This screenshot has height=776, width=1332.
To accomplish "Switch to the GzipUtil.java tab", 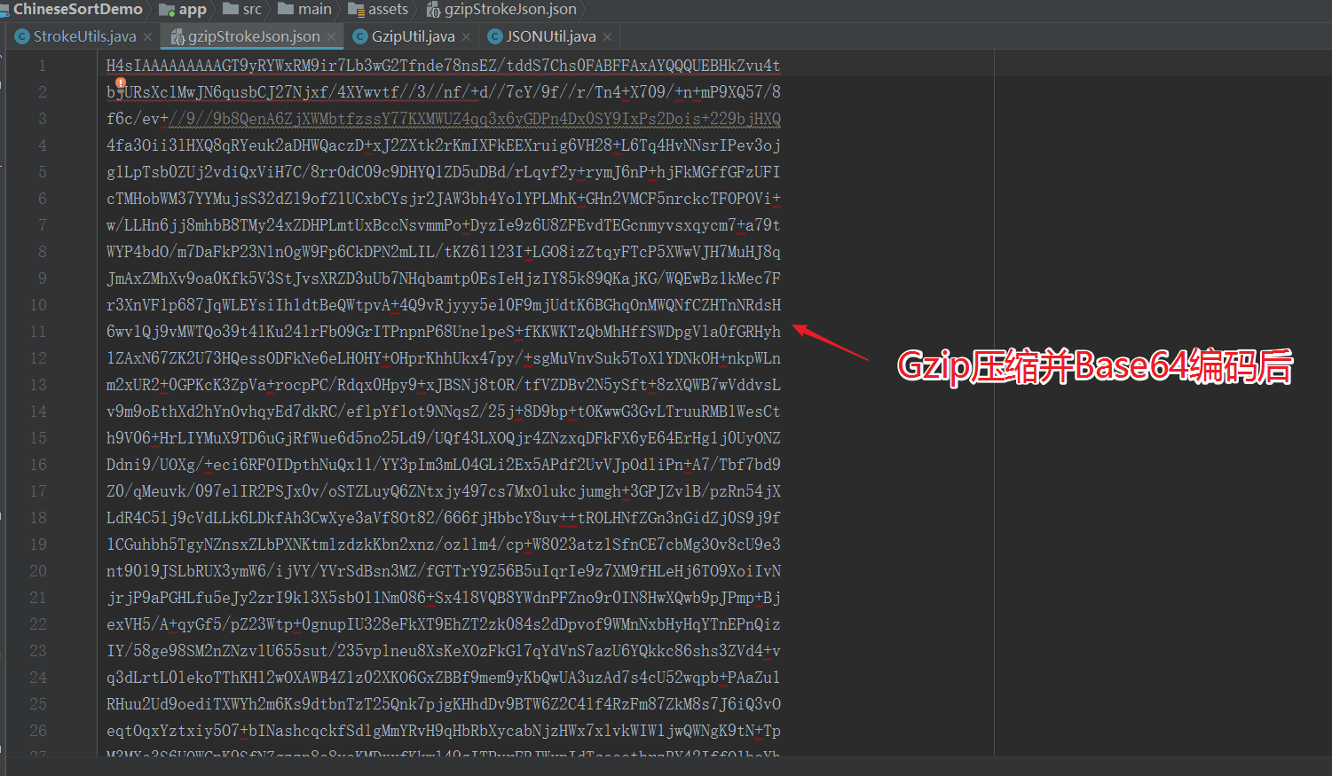I will click(413, 36).
